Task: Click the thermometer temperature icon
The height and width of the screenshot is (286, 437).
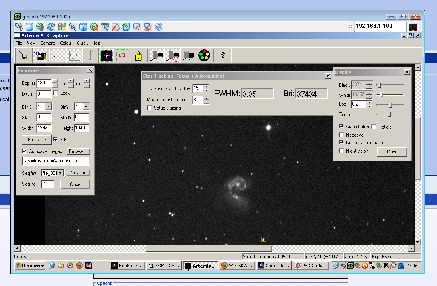Action: click(90, 55)
